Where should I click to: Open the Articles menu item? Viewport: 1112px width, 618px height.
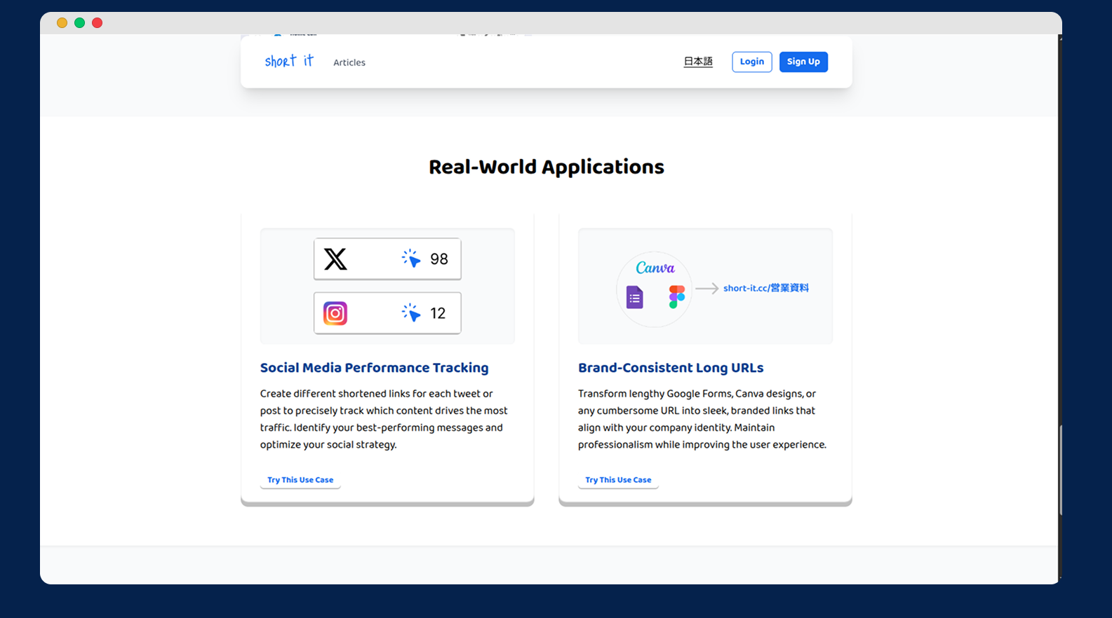(x=349, y=62)
